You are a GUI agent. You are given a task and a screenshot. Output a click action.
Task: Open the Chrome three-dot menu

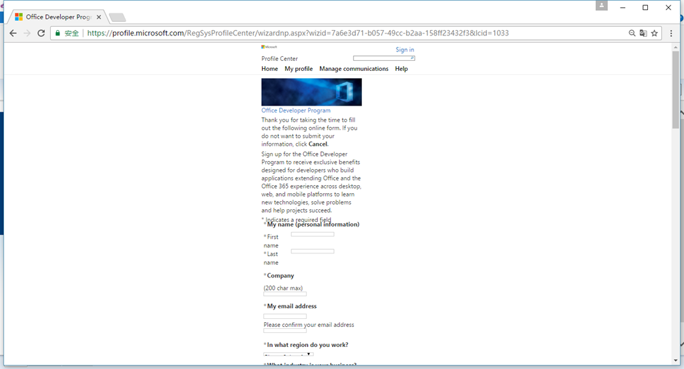(x=671, y=33)
